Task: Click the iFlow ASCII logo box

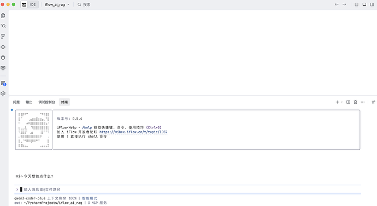Action: (34, 130)
